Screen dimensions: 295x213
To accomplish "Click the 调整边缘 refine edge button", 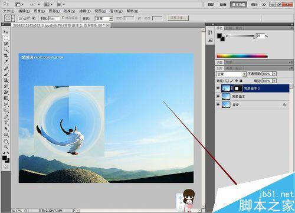I will (x=178, y=18).
